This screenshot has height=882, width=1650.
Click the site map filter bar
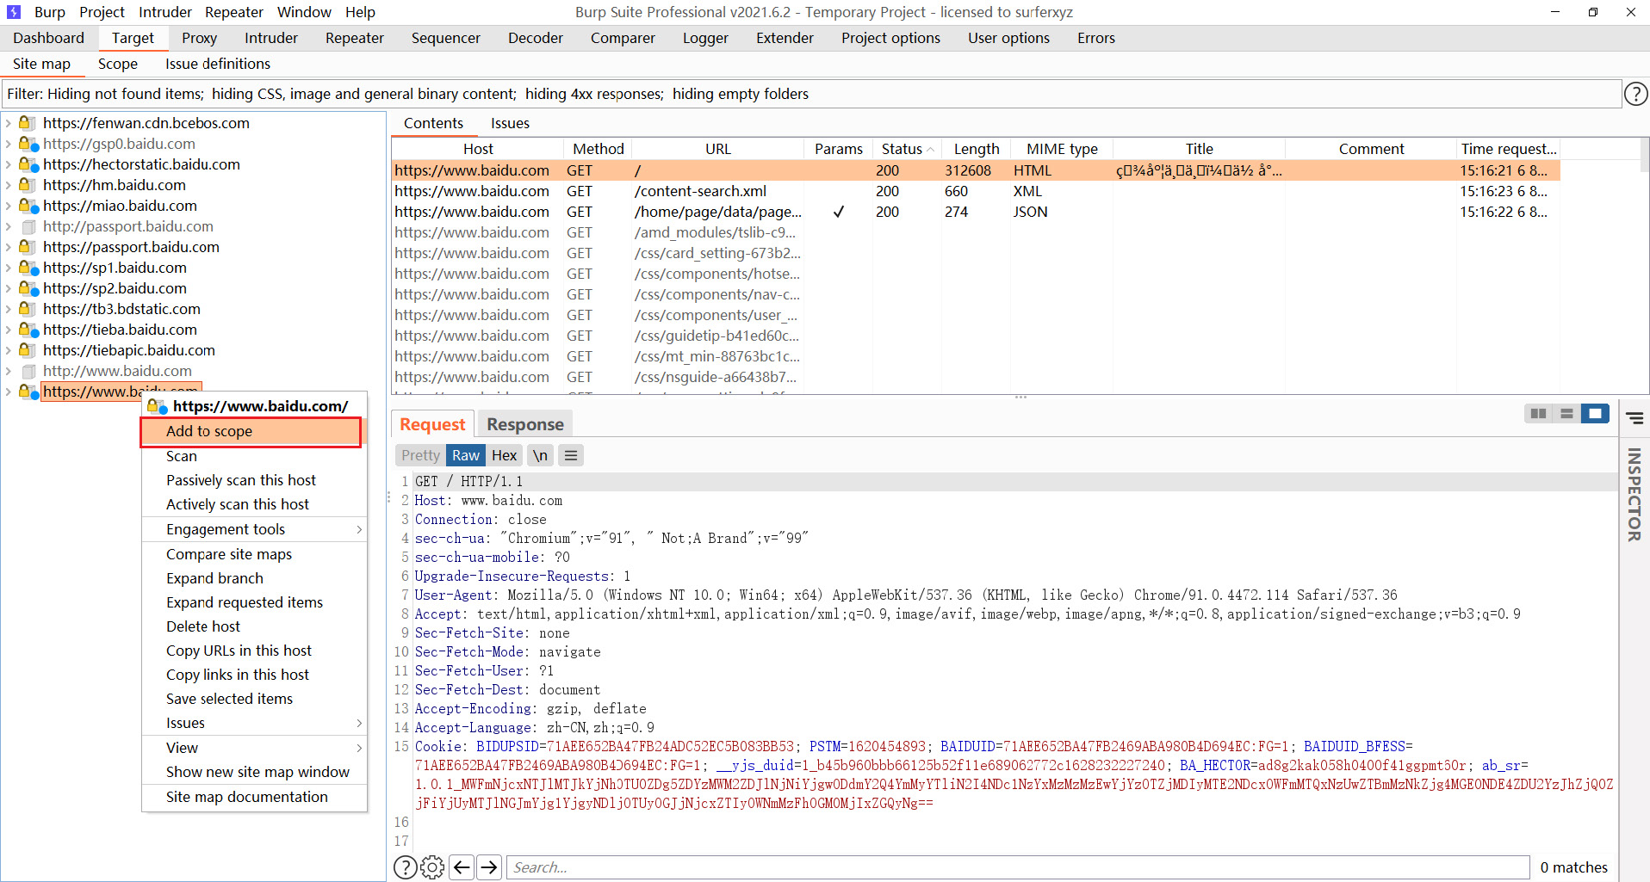(810, 94)
